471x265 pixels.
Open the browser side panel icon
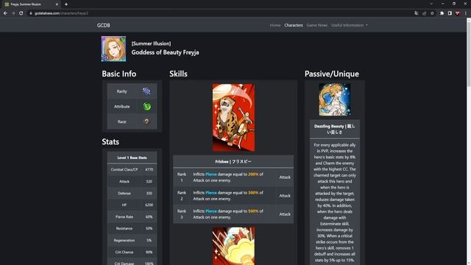coord(450,13)
